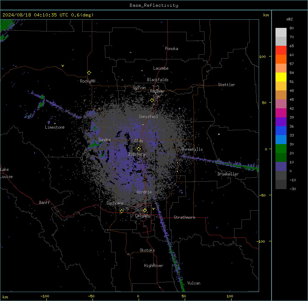The width and height of the screenshot is (308, 301).
Task: Click the yellow V marker north of RockyMH
Action: tap(63, 66)
